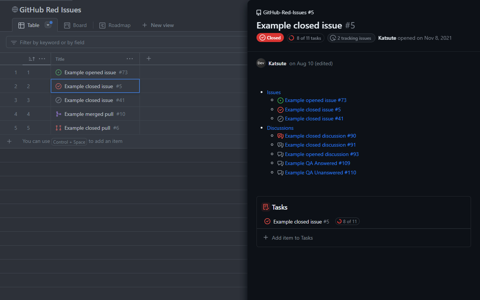Click the repository book icon beside GitHub-Red-Issues #5
The height and width of the screenshot is (300, 480).
pyautogui.click(x=259, y=12)
